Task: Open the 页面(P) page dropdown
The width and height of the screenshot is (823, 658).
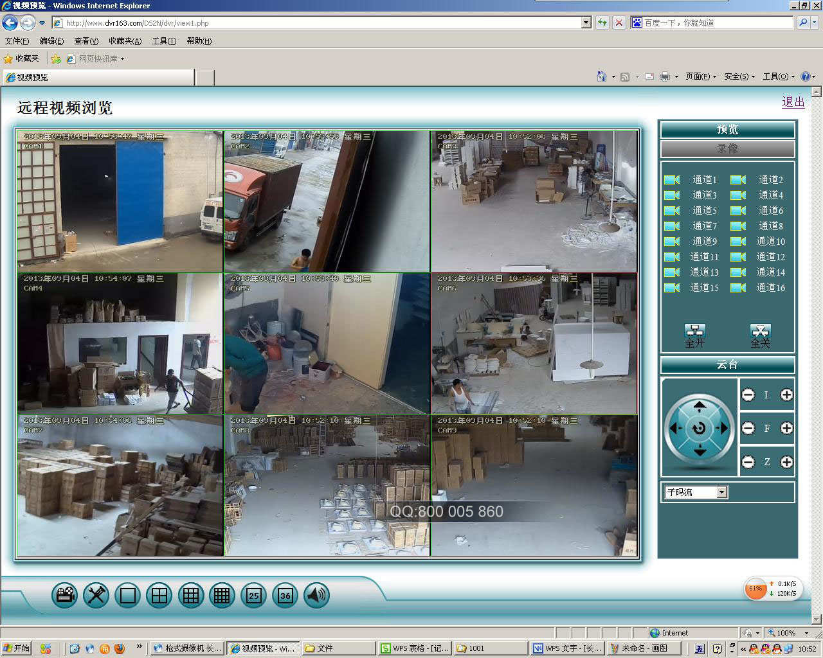Action: click(x=701, y=76)
